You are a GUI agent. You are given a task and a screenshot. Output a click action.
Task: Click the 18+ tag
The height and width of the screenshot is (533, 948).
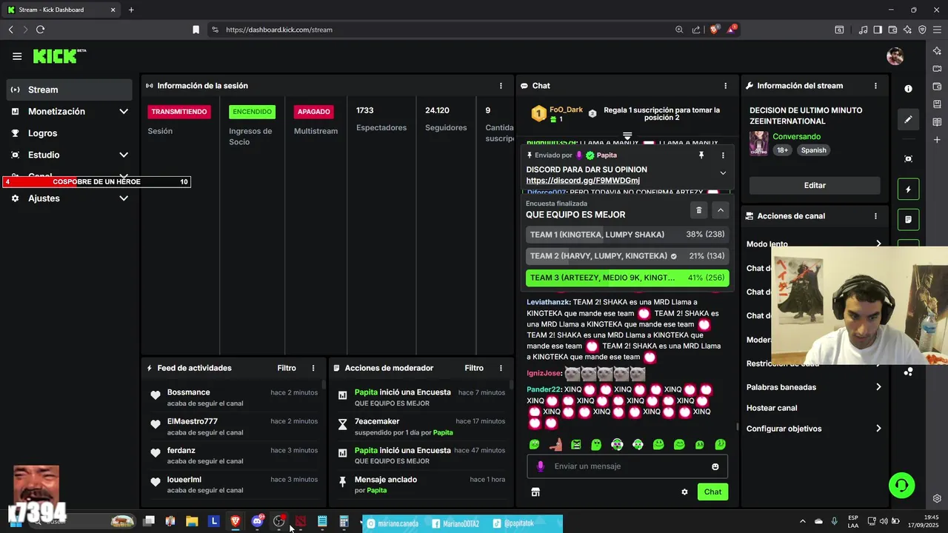(783, 150)
